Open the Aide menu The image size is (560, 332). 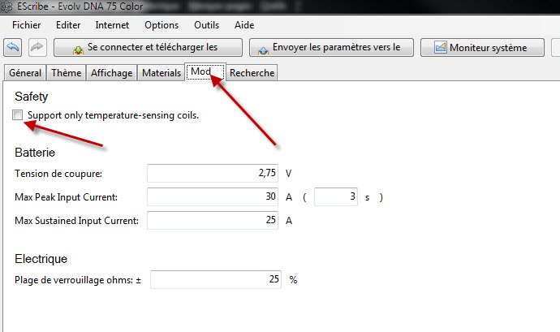(x=244, y=25)
